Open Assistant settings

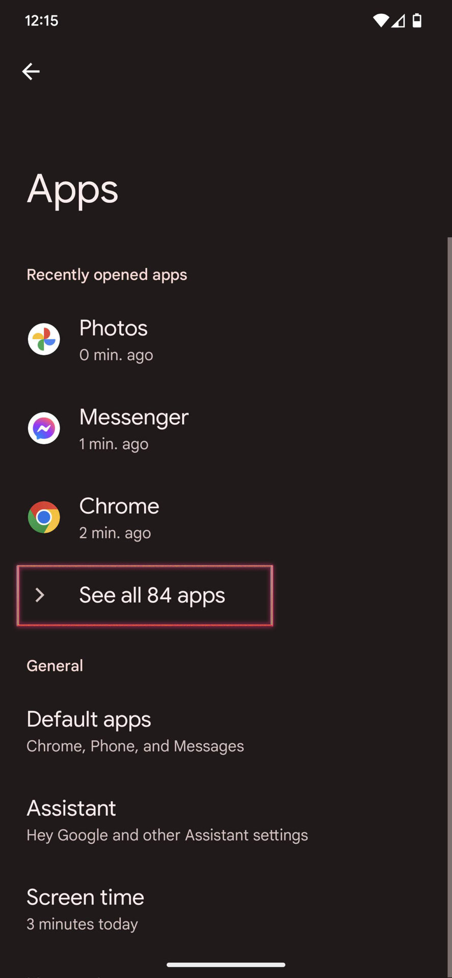click(x=167, y=821)
